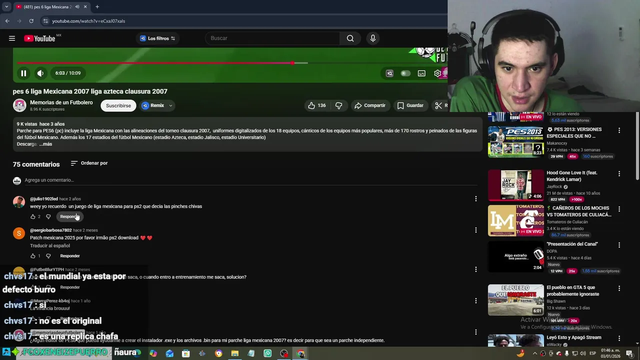Open Los filtros vidIQ filter button
Screen dimensions: 640x360
(157, 38)
